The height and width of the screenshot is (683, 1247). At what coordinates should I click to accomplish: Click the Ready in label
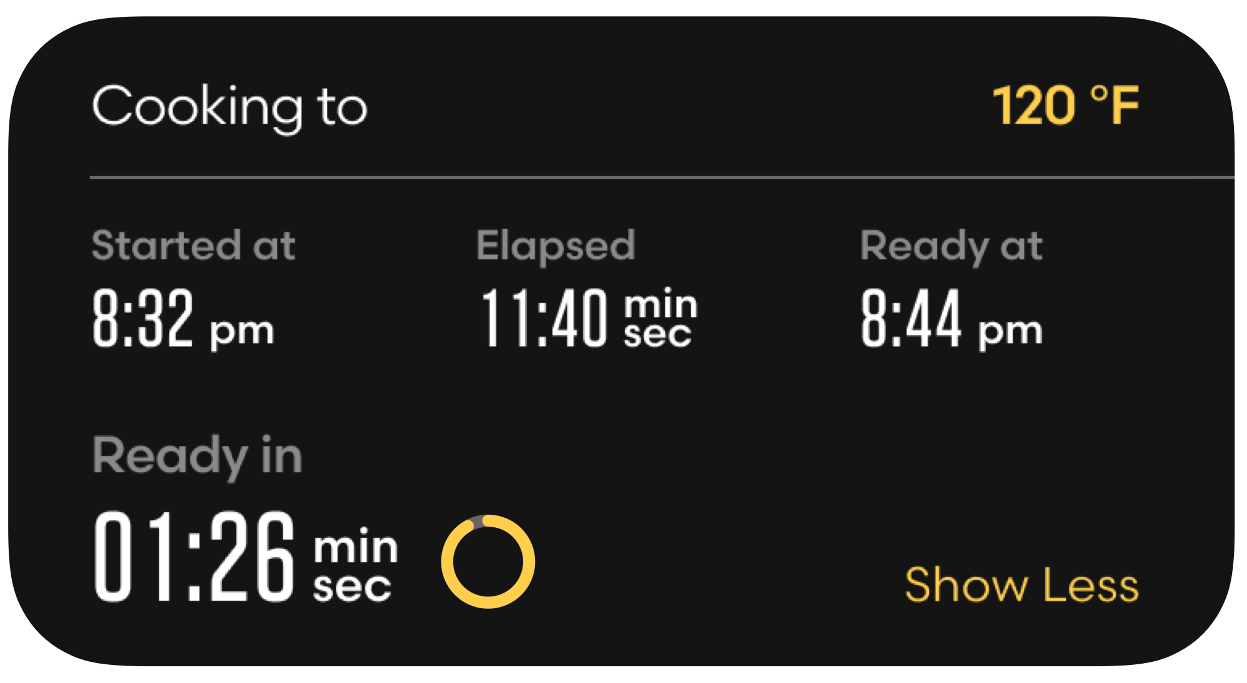tap(197, 456)
